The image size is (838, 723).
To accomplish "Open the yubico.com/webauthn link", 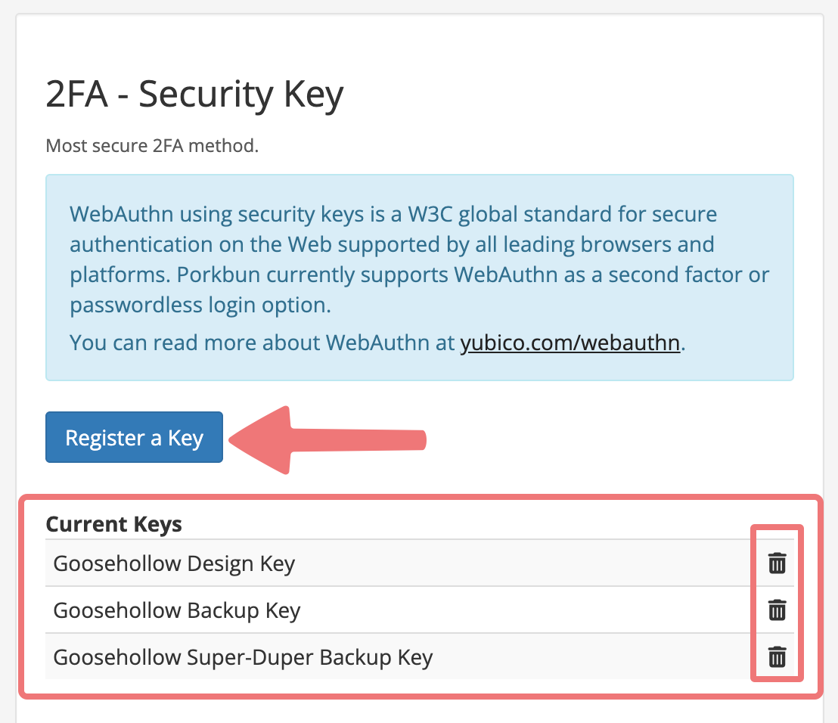I will 570,343.
